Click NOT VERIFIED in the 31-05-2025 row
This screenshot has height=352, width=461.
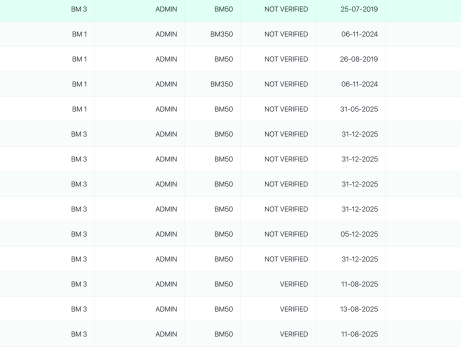pos(286,109)
